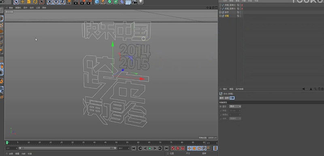
Task: Click Render View clapperboard icon
Action: click(x=76, y=2)
